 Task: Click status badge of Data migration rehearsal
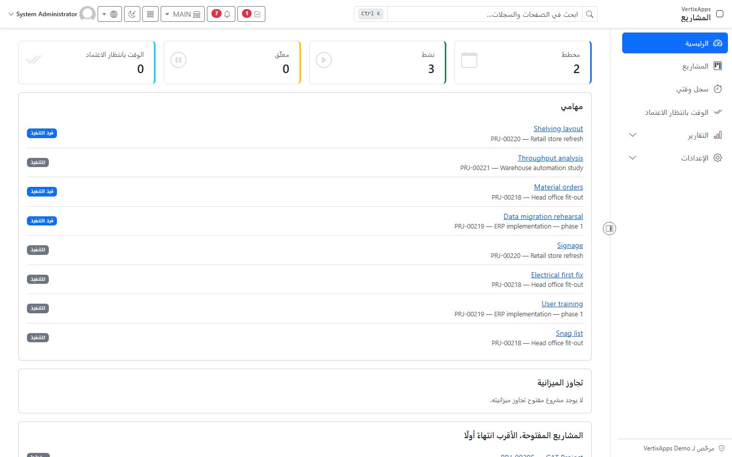[x=42, y=221]
